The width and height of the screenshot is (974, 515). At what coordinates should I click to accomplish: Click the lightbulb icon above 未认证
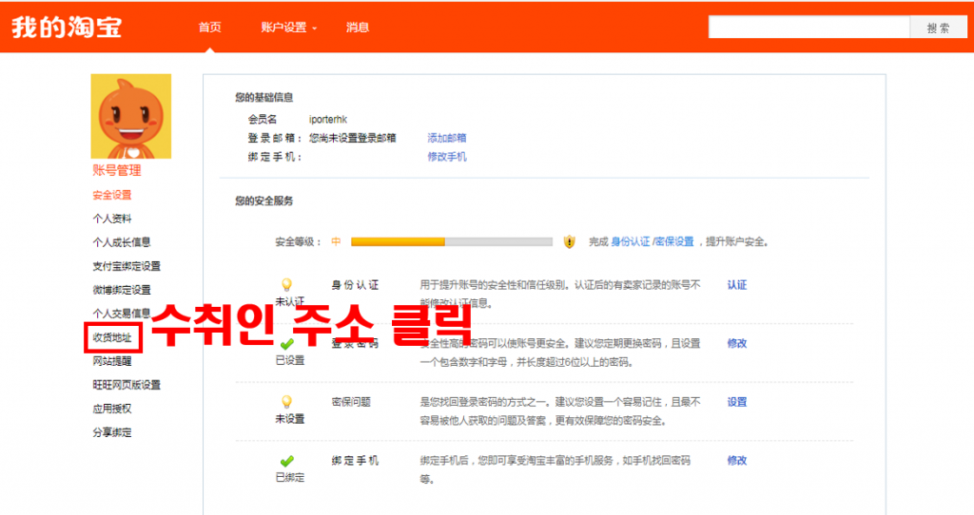coord(286,284)
